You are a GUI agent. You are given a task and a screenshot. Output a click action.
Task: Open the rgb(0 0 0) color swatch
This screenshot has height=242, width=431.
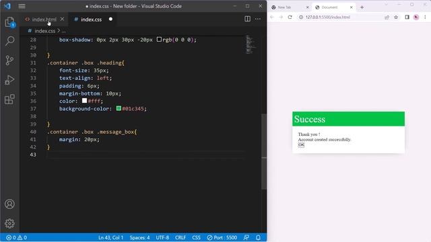[159, 40]
